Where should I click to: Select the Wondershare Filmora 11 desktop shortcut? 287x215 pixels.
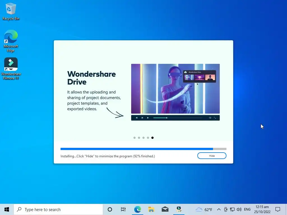pyautogui.click(x=11, y=69)
